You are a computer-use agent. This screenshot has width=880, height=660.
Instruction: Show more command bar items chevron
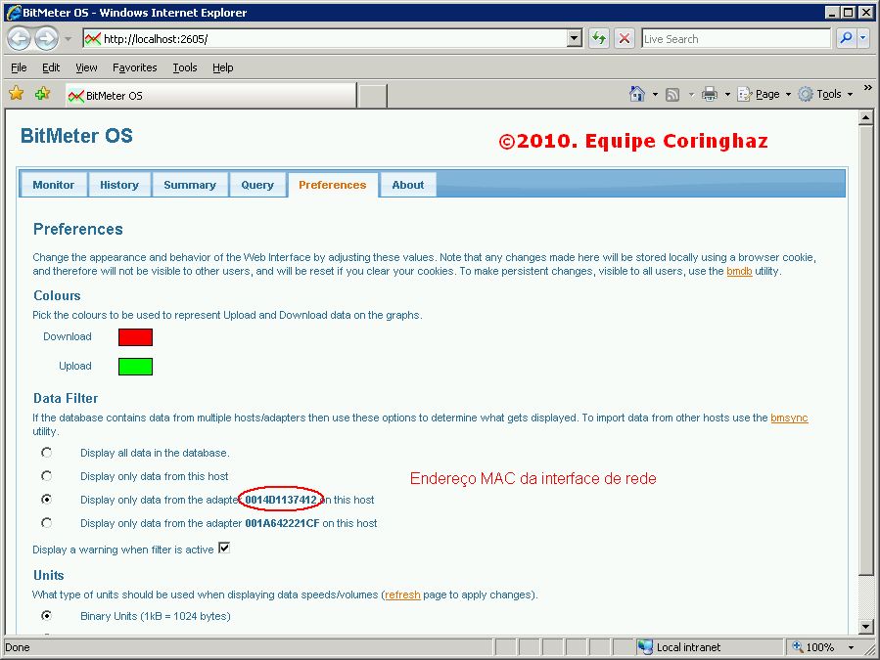[x=867, y=88]
